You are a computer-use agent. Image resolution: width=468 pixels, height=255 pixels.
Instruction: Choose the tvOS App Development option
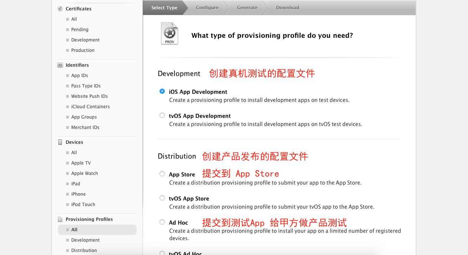pyautogui.click(x=162, y=115)
